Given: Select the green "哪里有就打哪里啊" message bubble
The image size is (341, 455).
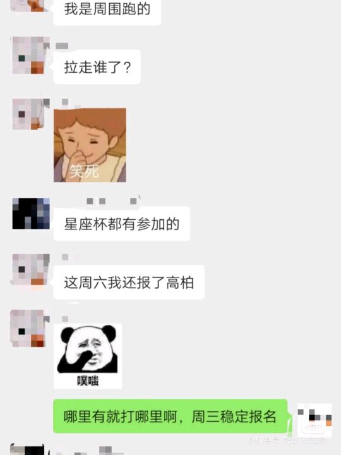Looking at the screenshot, I should pyautogui.click(x=170, y=416).
